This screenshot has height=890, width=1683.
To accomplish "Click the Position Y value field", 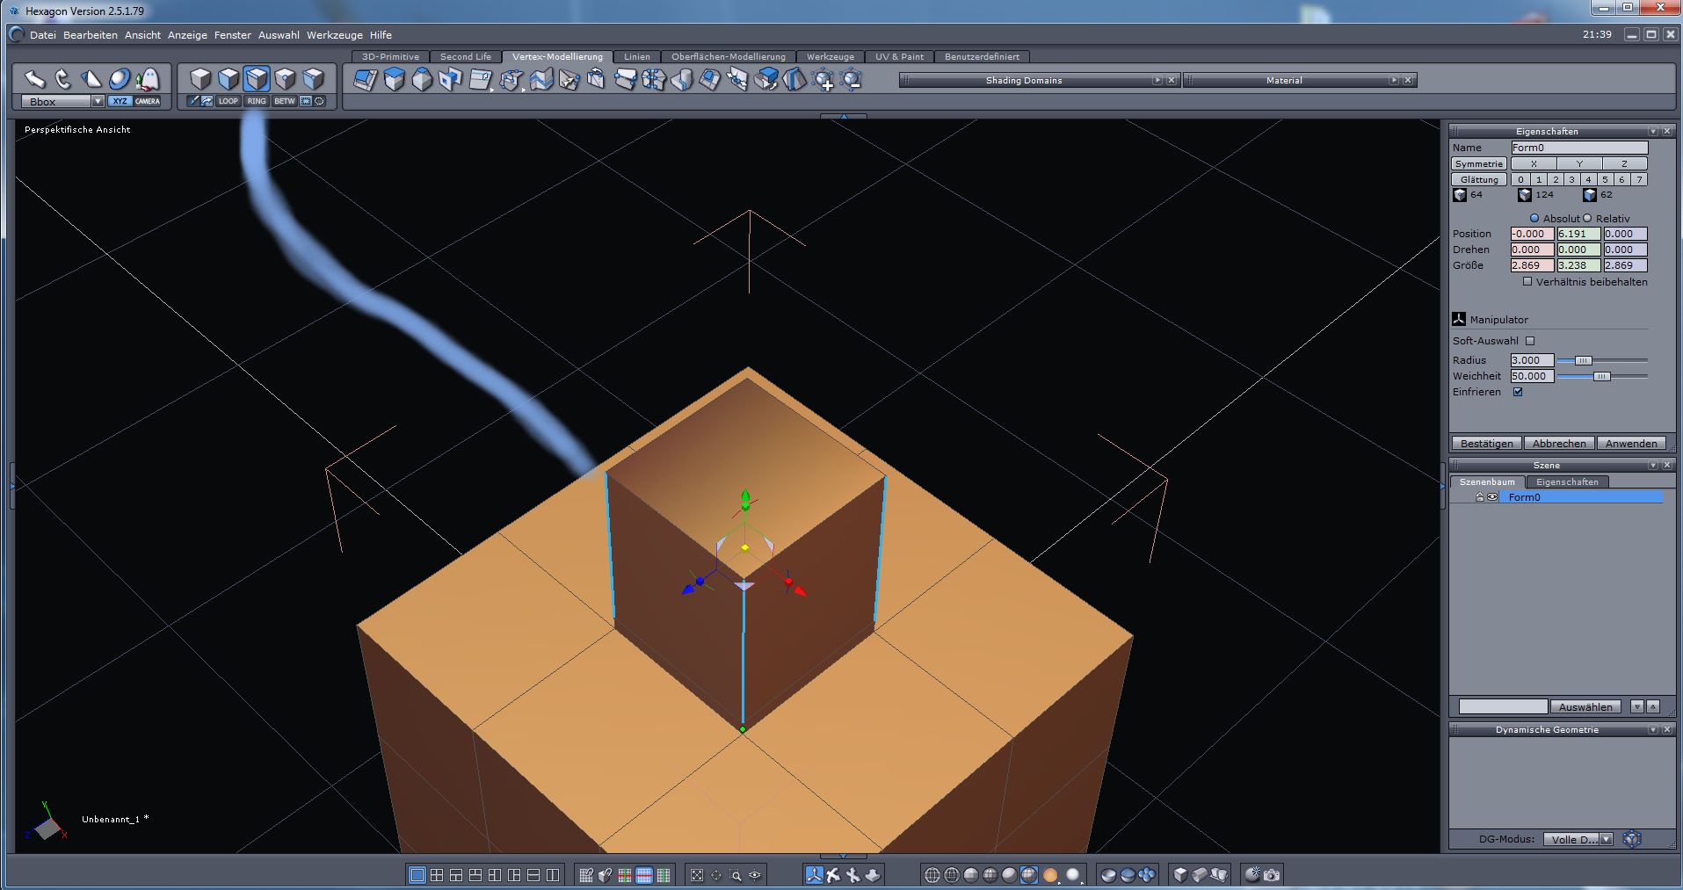I will point(1578,234).
